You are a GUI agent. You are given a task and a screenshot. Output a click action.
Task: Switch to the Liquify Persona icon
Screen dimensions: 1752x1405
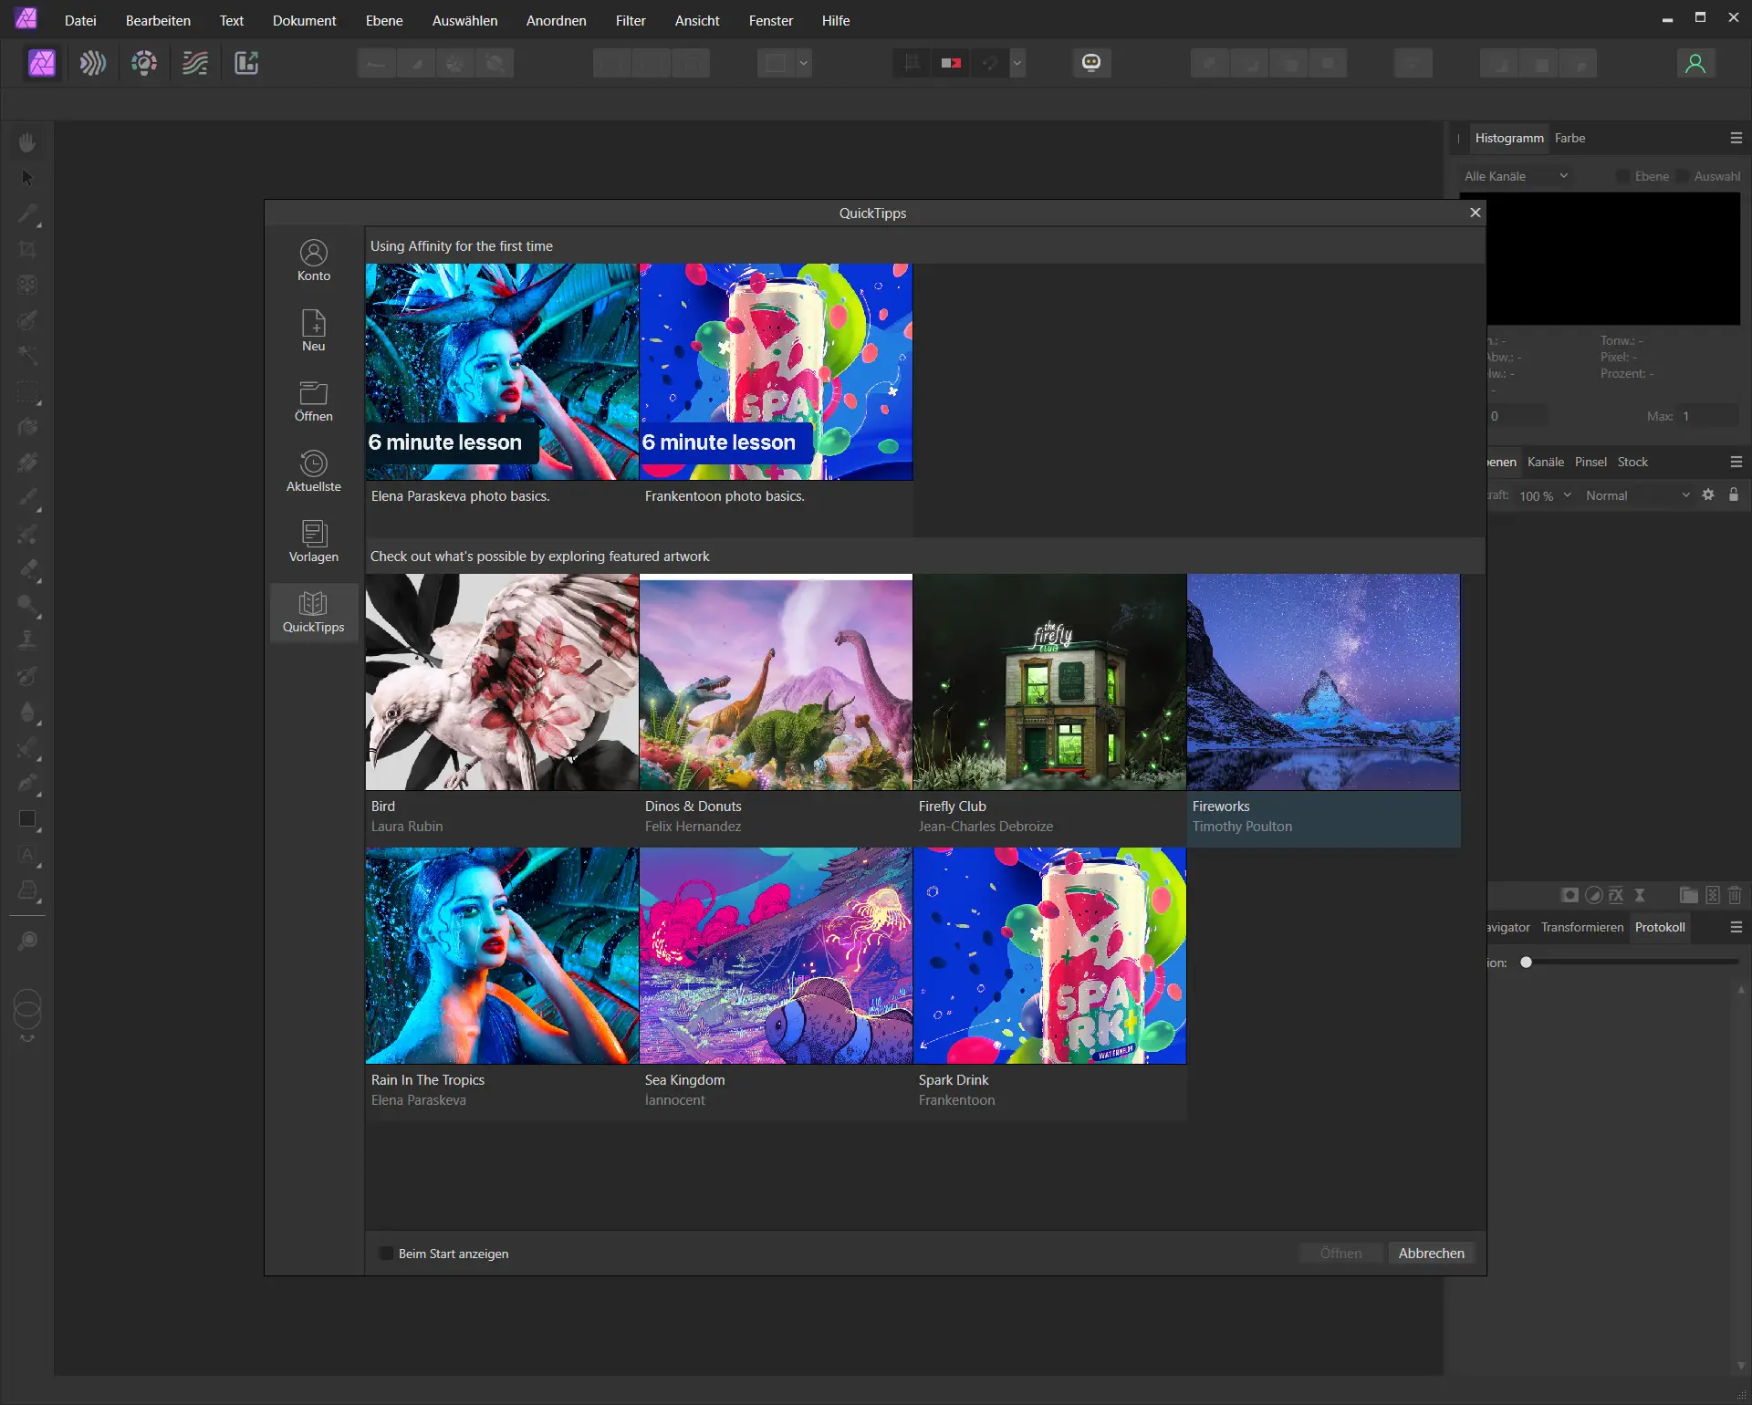pyautogui.click(x=93, y=63)
